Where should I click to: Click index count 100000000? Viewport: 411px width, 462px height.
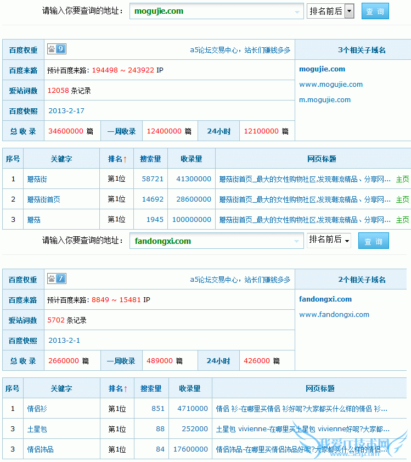point(192,220)
